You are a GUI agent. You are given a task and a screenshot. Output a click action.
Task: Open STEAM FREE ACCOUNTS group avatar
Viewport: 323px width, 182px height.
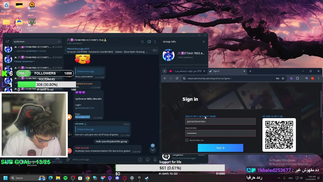tap(168, 55)
